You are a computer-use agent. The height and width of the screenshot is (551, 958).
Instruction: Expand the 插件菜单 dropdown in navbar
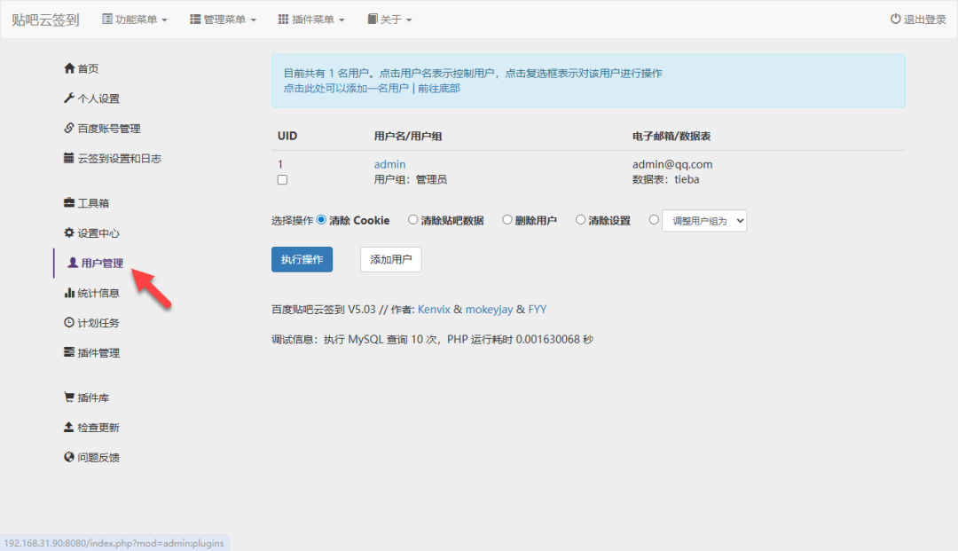pyautogui.click(x=311, y=20)
